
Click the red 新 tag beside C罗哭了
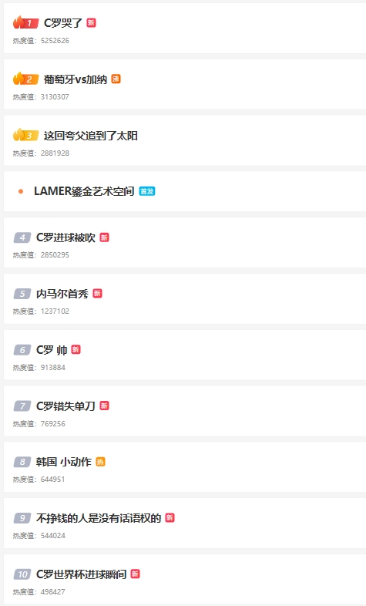coord(91,22)
